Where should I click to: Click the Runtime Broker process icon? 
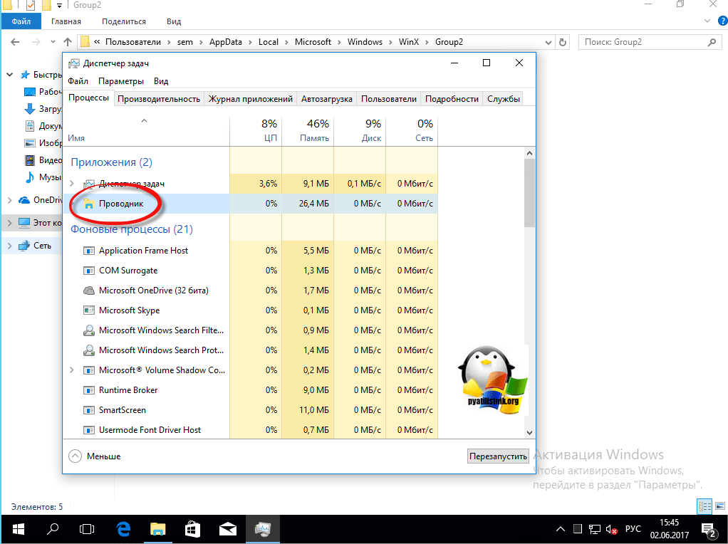pyautogui.click(x=89, y=390)
